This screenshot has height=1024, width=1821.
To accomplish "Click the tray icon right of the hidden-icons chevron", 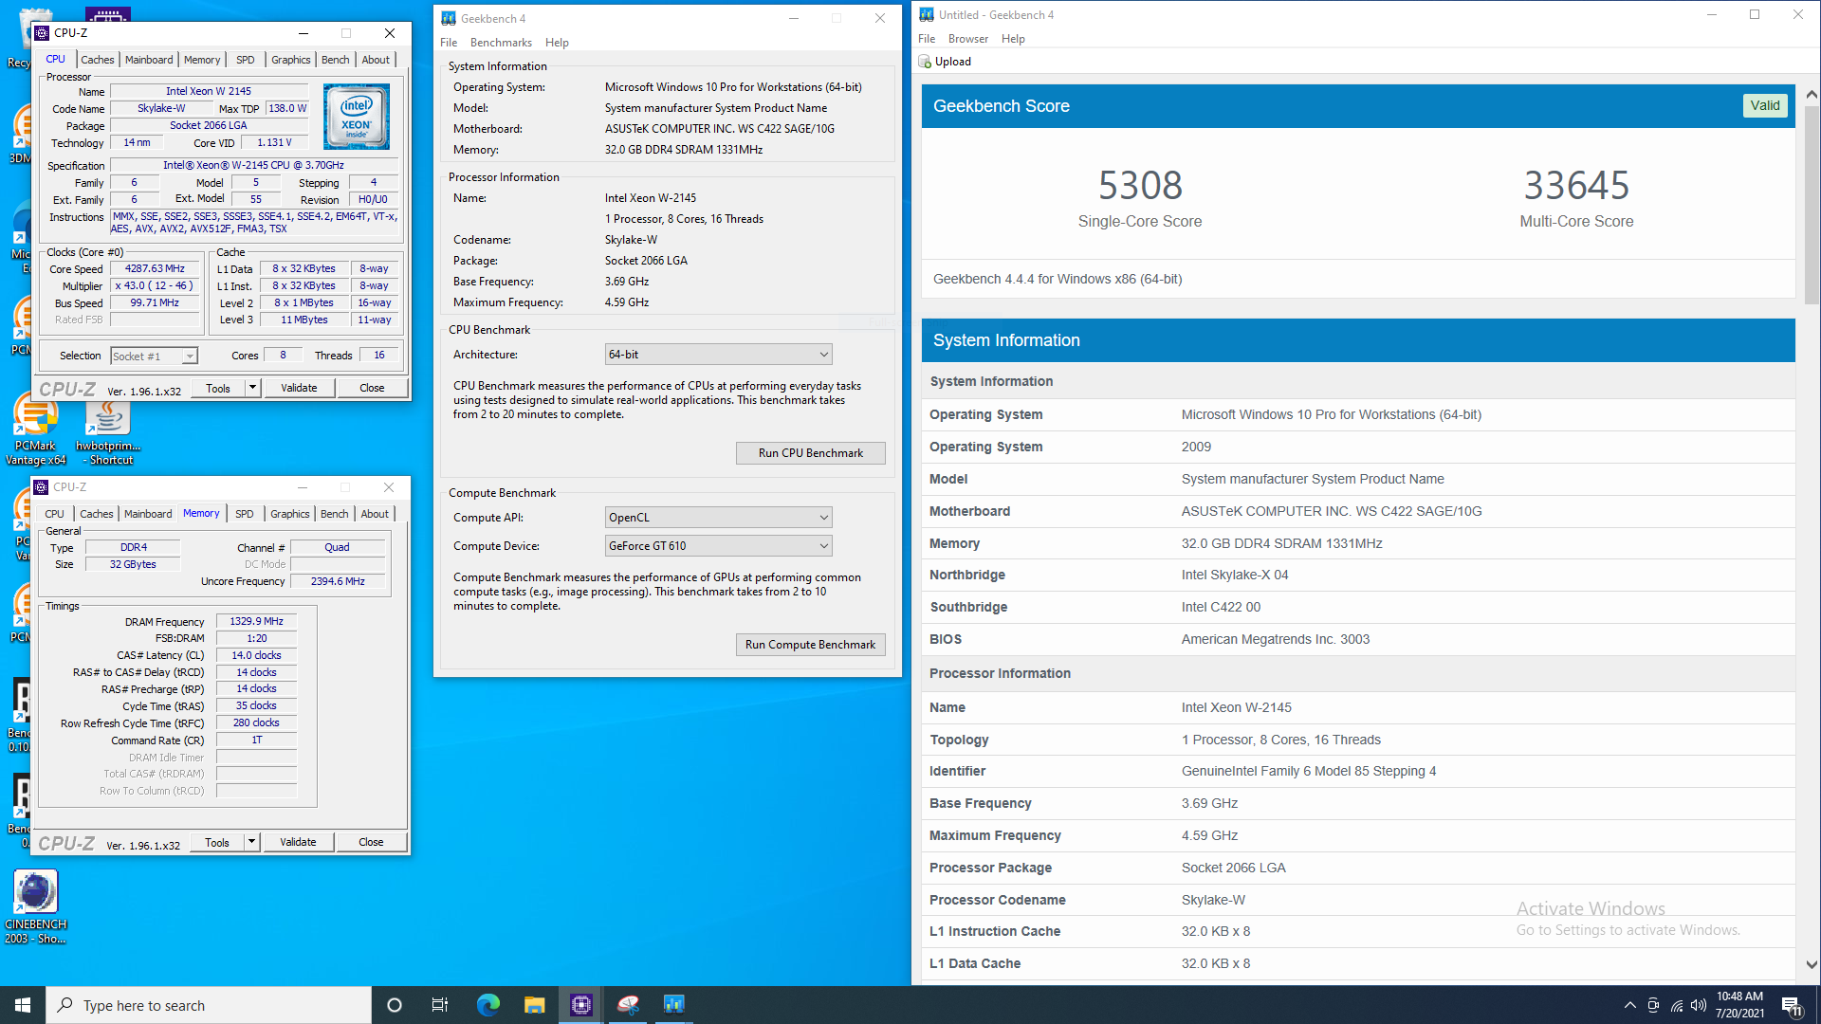I will pos(1653,1005).
